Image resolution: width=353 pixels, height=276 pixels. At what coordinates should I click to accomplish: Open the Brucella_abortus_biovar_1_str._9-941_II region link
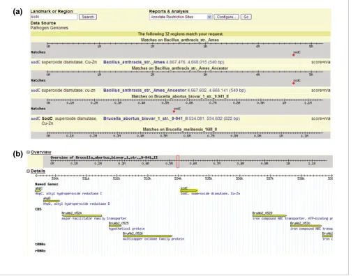172,118
